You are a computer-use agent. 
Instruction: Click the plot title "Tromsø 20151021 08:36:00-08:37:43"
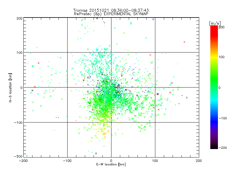click(x=111, y=10)
